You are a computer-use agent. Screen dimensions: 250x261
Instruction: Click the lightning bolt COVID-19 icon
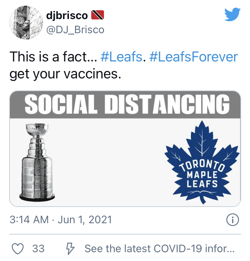(x=70, y=249)
